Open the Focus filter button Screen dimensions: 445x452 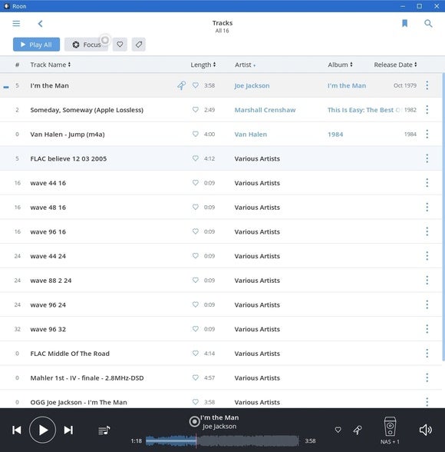[x=86, y=45]
